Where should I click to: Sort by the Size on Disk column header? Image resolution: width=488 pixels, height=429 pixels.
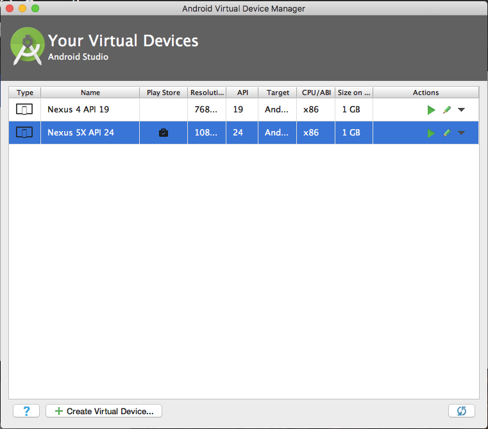pyautogui.click(x=354, y=92)
